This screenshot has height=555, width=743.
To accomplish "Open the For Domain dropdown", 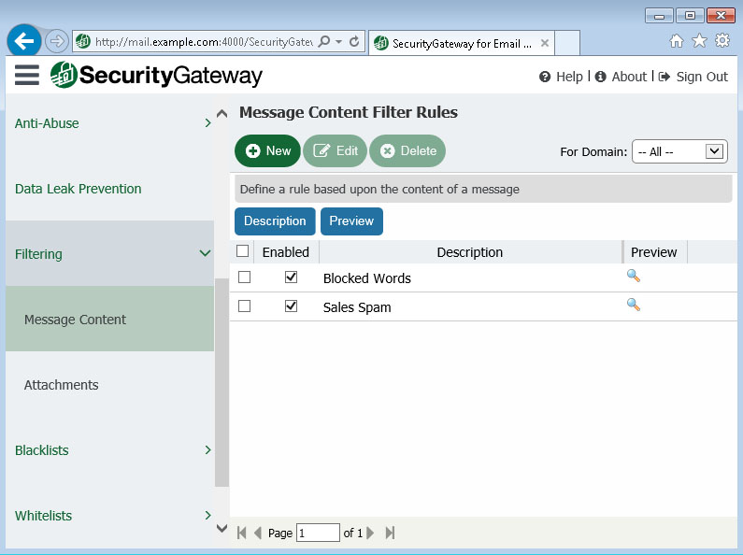I will (x=679, y=151).
